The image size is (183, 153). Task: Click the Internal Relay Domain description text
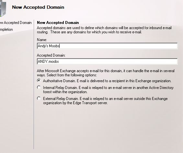click(108, 90)
